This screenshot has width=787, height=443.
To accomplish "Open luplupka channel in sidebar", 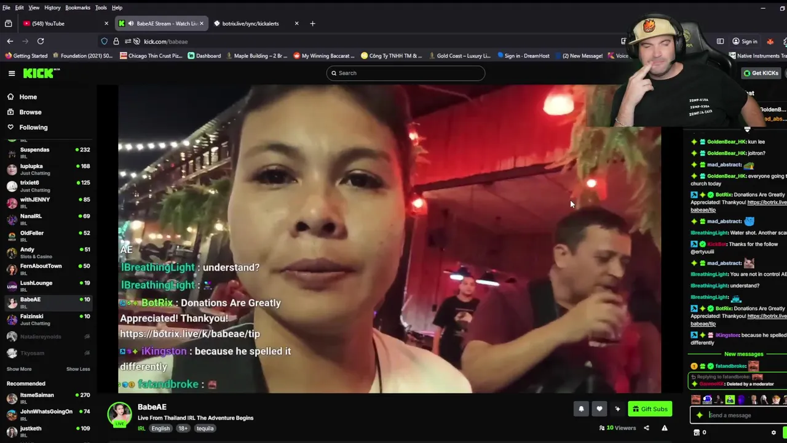I will click(x=48, y=169).
